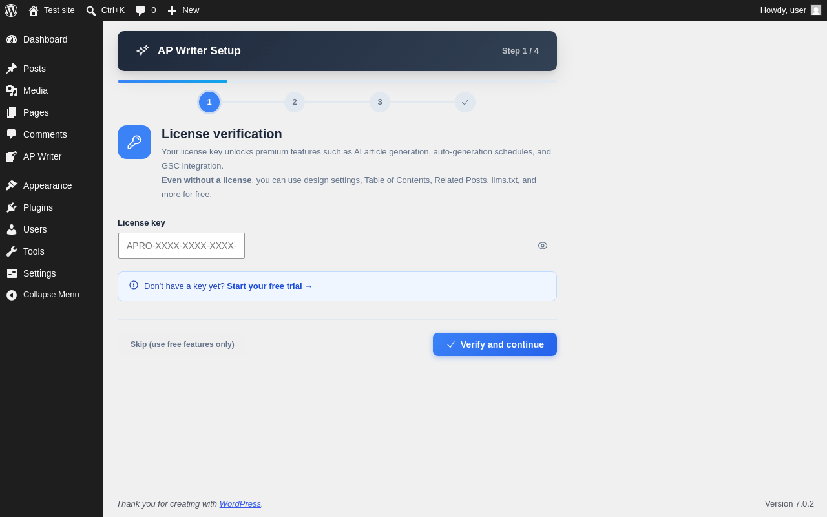Image resolution: width=827 pixels, height=517 pixels.
Task: Open the Ctrl+K search icon
Action: [x=91, y=10]
